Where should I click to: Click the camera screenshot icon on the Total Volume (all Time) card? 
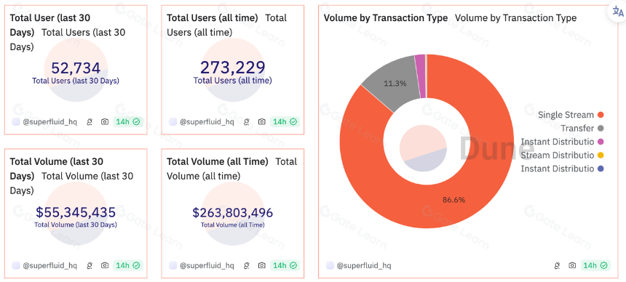(x=262, y=265)
